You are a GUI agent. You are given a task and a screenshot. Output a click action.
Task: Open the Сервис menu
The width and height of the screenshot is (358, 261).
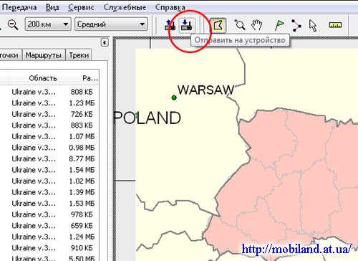81,7
